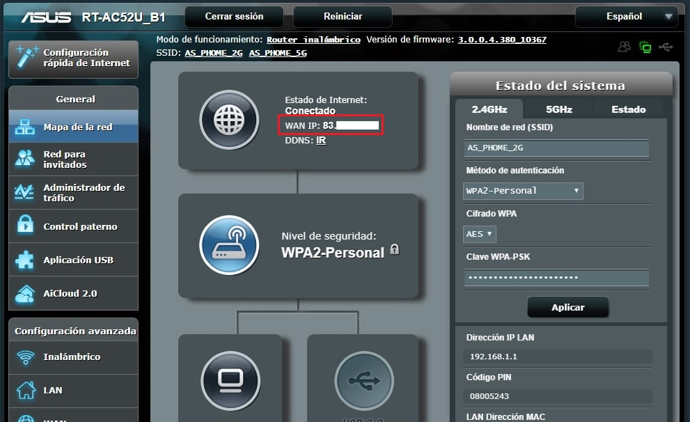The height and width of the screenshot is (422, 690).
Task: Open Mapa de la red menu item
Action: pos(74,127)
